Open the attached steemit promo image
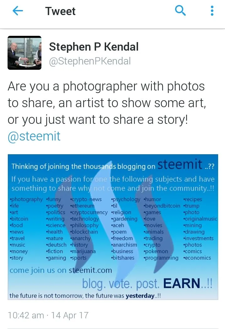Screen dimensions: 225x329 113,227
